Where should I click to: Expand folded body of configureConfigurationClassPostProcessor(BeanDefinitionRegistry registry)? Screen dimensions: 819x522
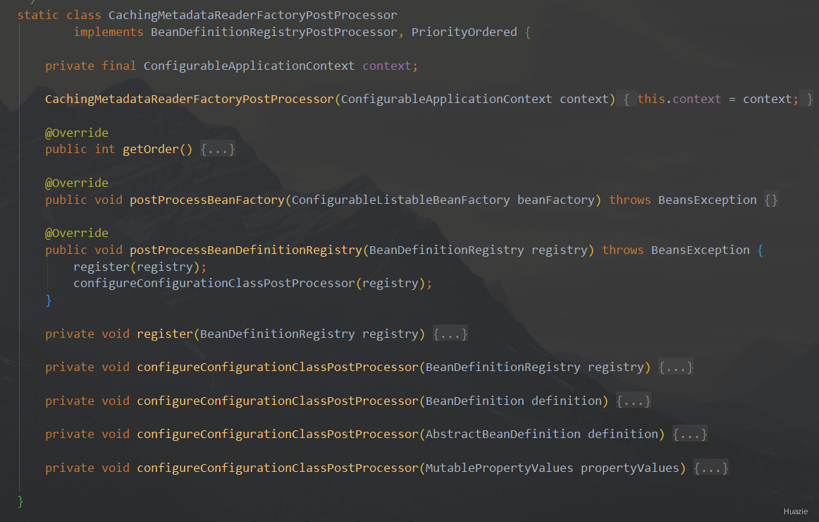pos(675,368)
